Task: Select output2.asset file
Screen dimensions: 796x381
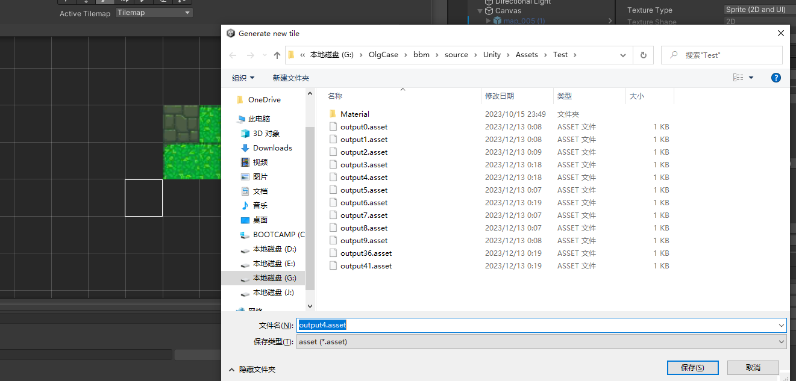Action: click(363, 152)
